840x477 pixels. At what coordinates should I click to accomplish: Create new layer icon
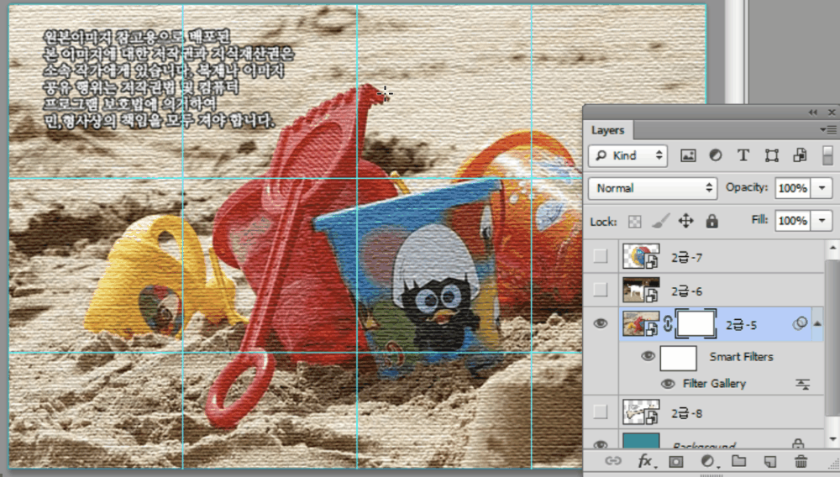click(769, 461)
